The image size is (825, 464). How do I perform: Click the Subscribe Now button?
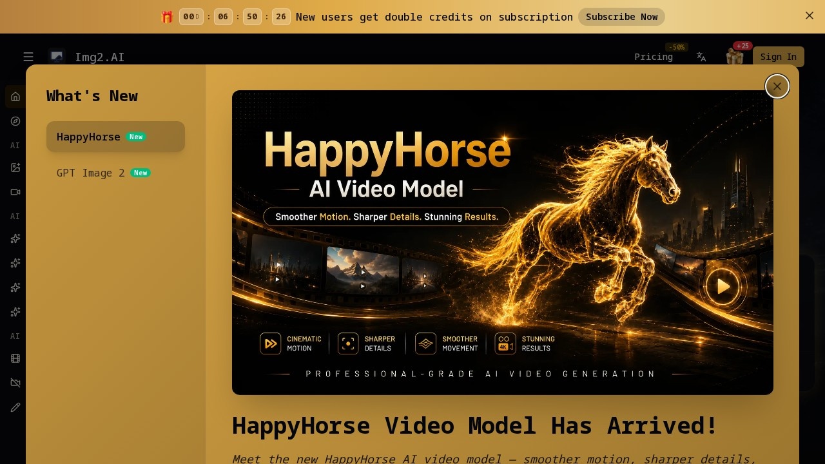(621, 17)
